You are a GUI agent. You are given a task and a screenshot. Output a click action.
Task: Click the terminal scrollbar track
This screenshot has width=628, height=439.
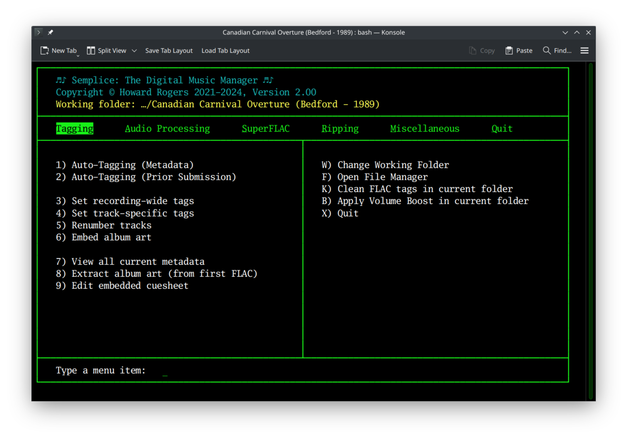591,232
